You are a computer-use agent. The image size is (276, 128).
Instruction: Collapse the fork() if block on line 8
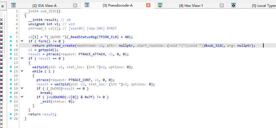pos(22,41)
